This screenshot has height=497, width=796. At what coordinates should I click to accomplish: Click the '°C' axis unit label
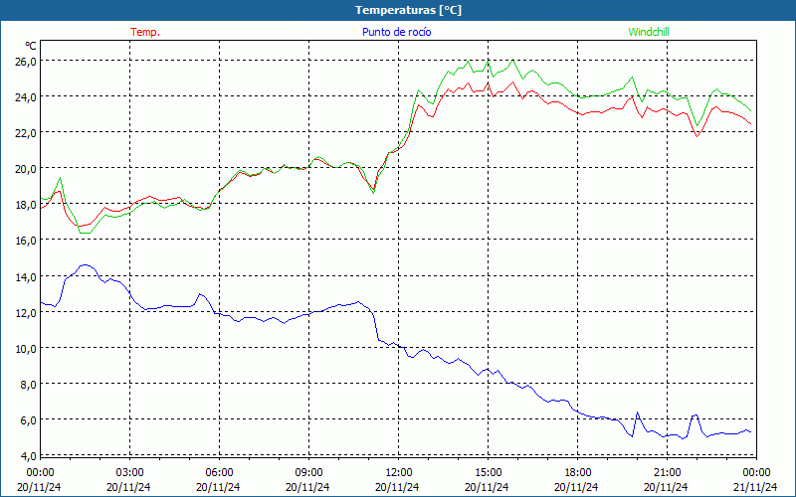30,46
